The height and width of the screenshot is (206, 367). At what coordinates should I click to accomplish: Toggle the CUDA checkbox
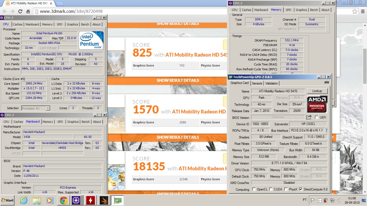(271, 189)
